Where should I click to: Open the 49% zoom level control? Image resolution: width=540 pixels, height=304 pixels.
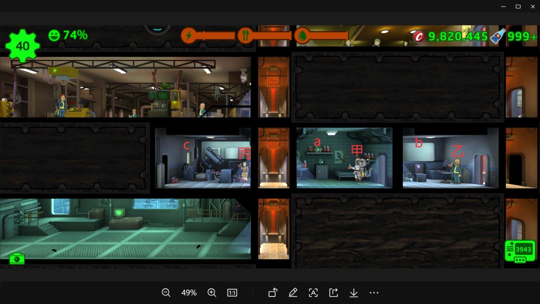click(189, 293)
